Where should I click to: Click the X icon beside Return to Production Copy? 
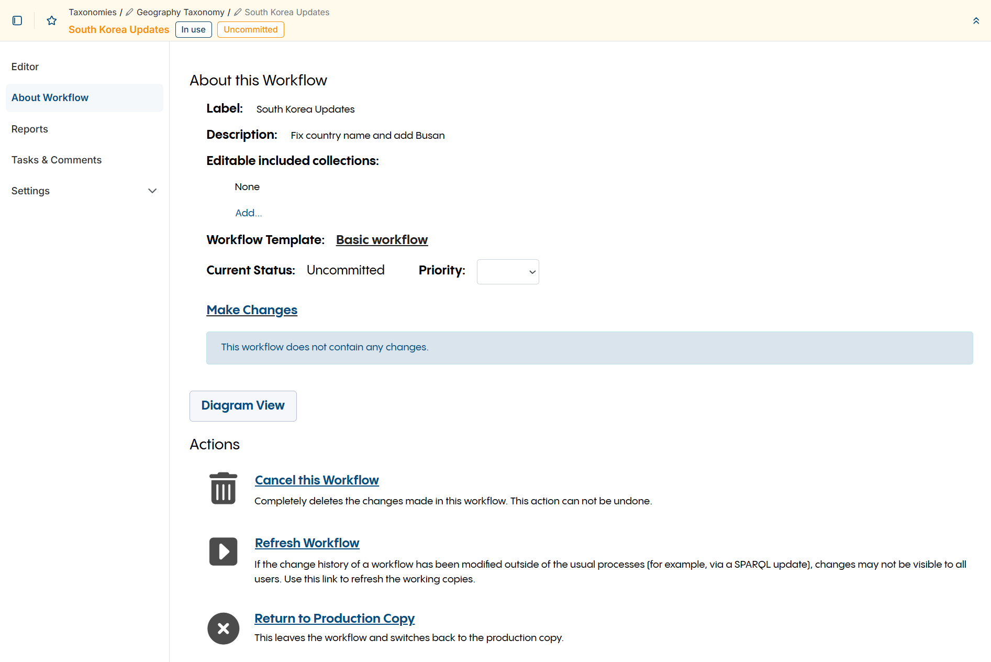[x=223, y=628]
